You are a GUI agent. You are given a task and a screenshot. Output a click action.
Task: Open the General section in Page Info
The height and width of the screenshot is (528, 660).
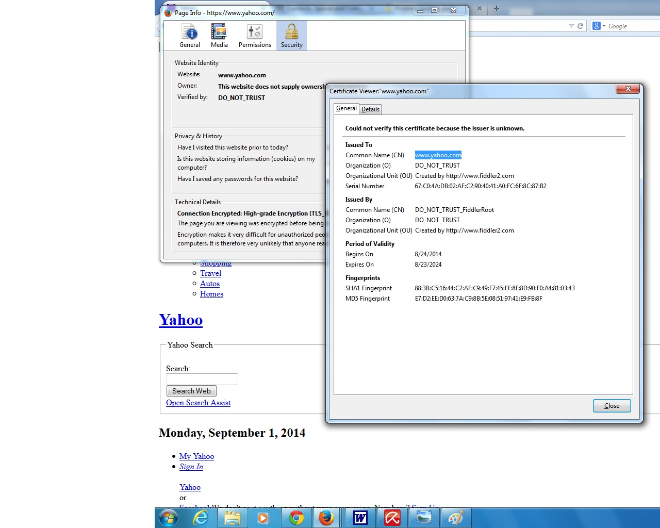190,36
